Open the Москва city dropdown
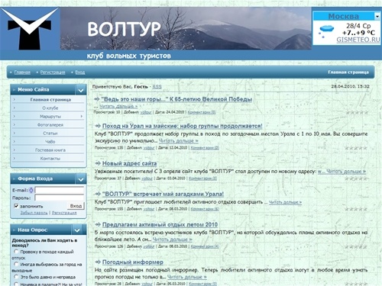This screenshot has height=286, width=382. (377, 16)
